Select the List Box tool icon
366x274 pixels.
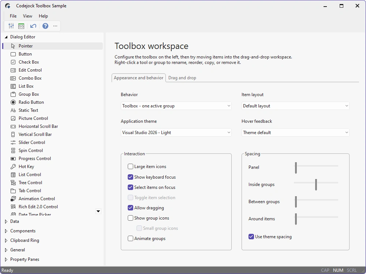tap(13, 86)
